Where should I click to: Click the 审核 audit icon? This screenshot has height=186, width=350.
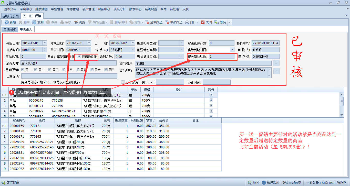pos(62,22)
